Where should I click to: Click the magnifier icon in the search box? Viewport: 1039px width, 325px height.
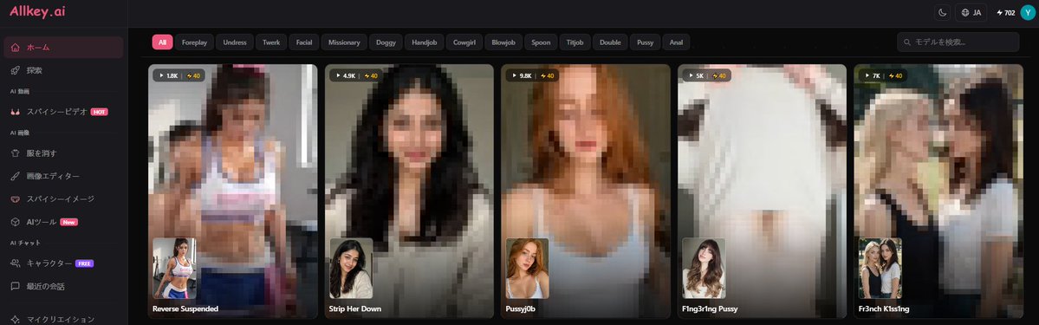pyautogui.click(x=908, y=42)
